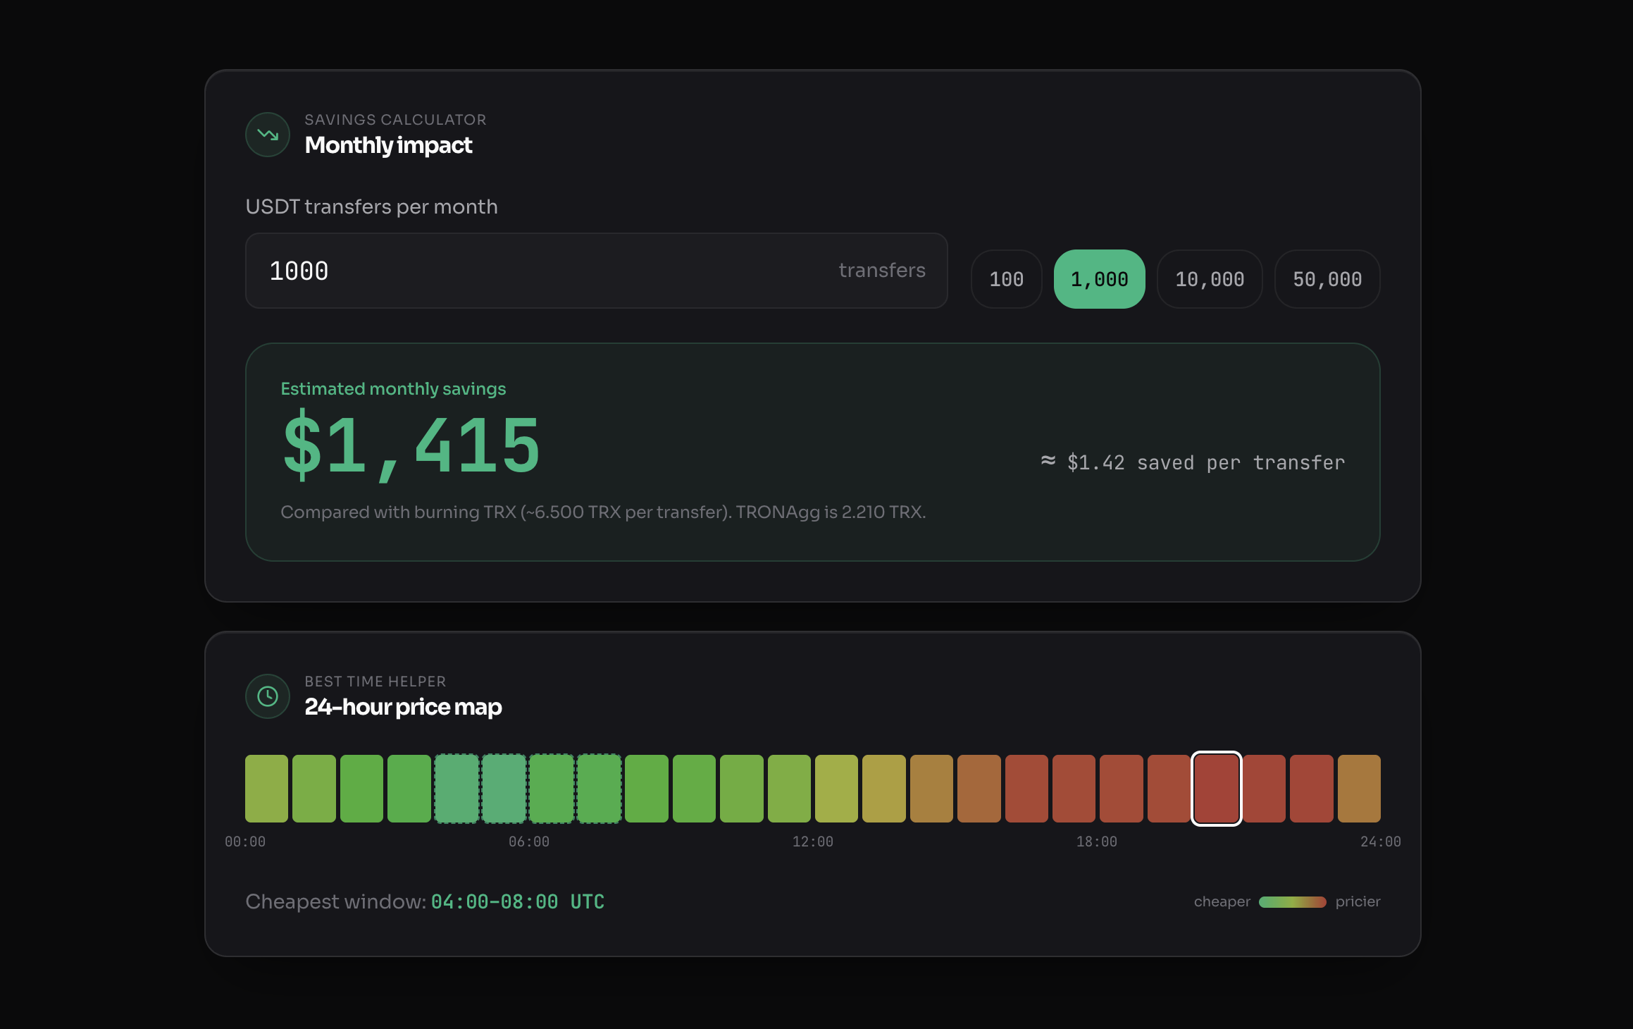Click the white-outlined 20:00–21:00 hour block
This screenshot has height=1029, width=1633.
tap(1217, 789)
